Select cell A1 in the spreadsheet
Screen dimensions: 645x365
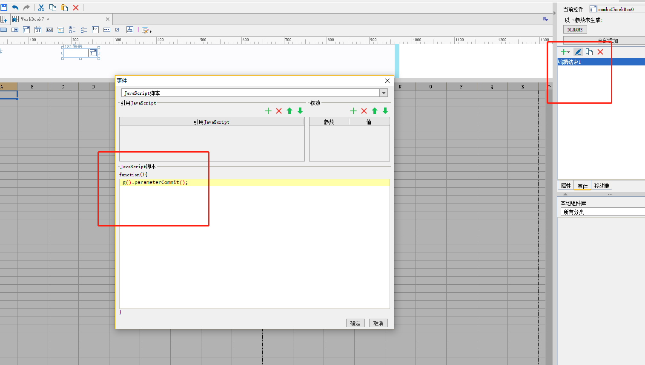(x=9, y=95)
